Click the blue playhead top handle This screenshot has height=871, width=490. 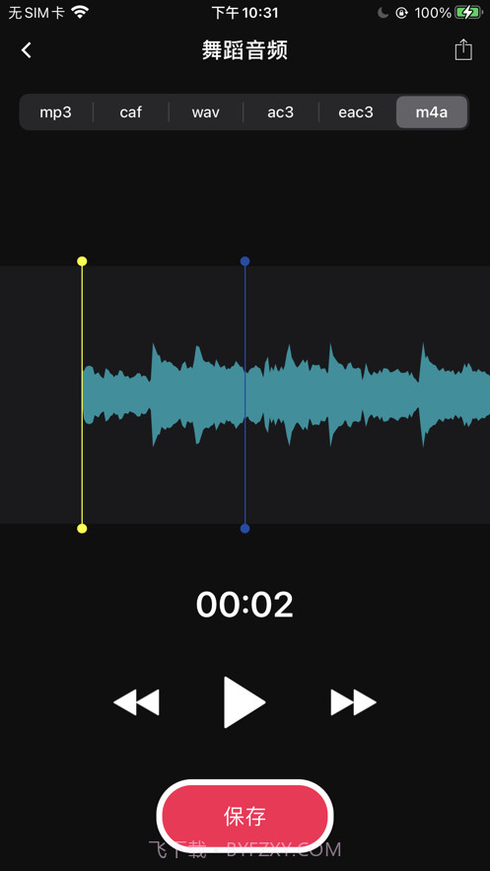(x=245, y=261)
